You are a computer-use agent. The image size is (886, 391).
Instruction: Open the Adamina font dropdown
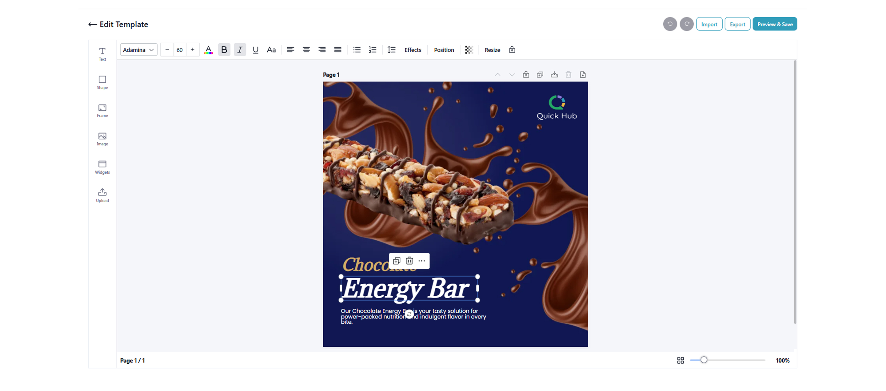[x=139, y=50]
